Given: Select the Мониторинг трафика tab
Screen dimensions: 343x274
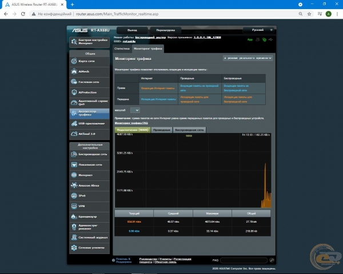Looking at the screenshot, I should 148,49.
